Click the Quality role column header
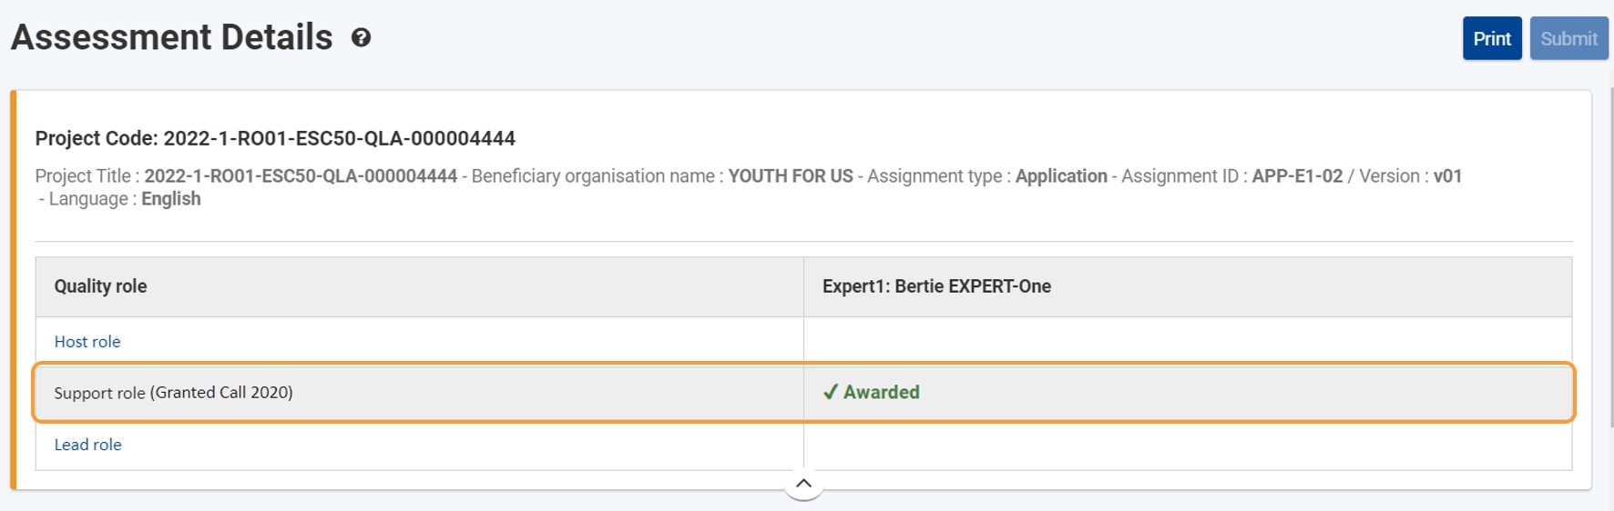 point(100,286)
